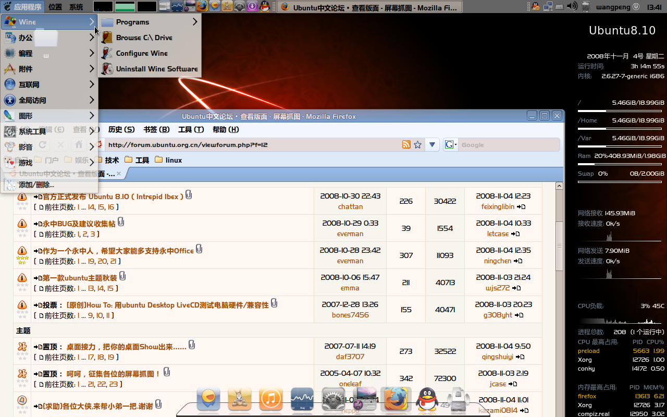Open the QQ penguin in the bottom dock
The height and width of the screenshot is (417, 667).
click(x=427, y=399)
